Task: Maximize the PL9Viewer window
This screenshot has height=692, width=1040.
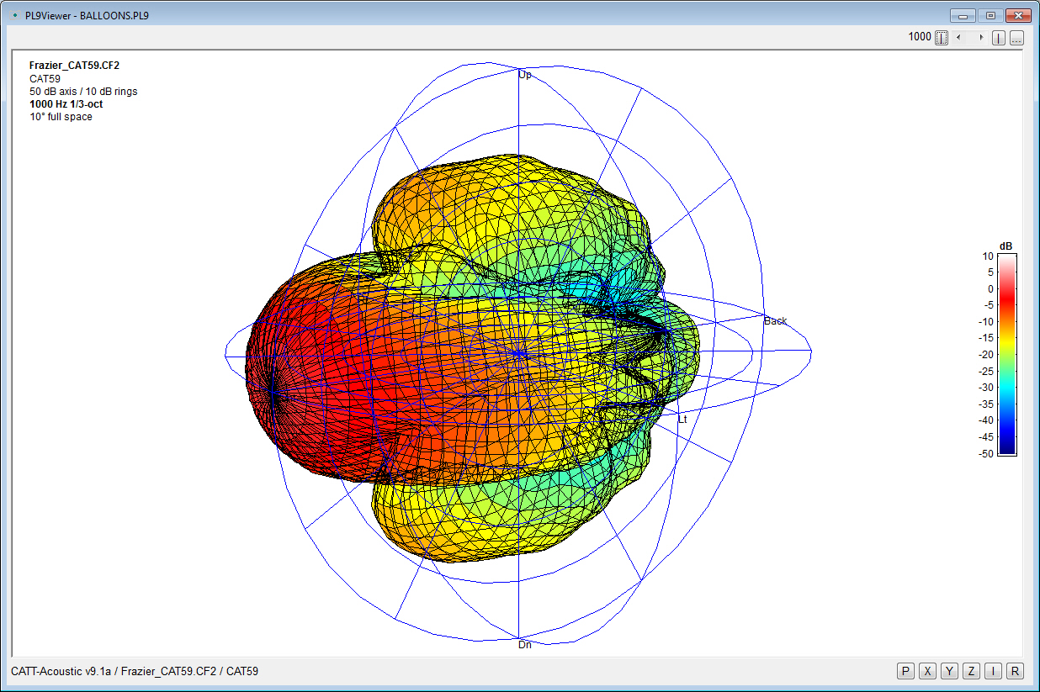Action: pos(990,15)
